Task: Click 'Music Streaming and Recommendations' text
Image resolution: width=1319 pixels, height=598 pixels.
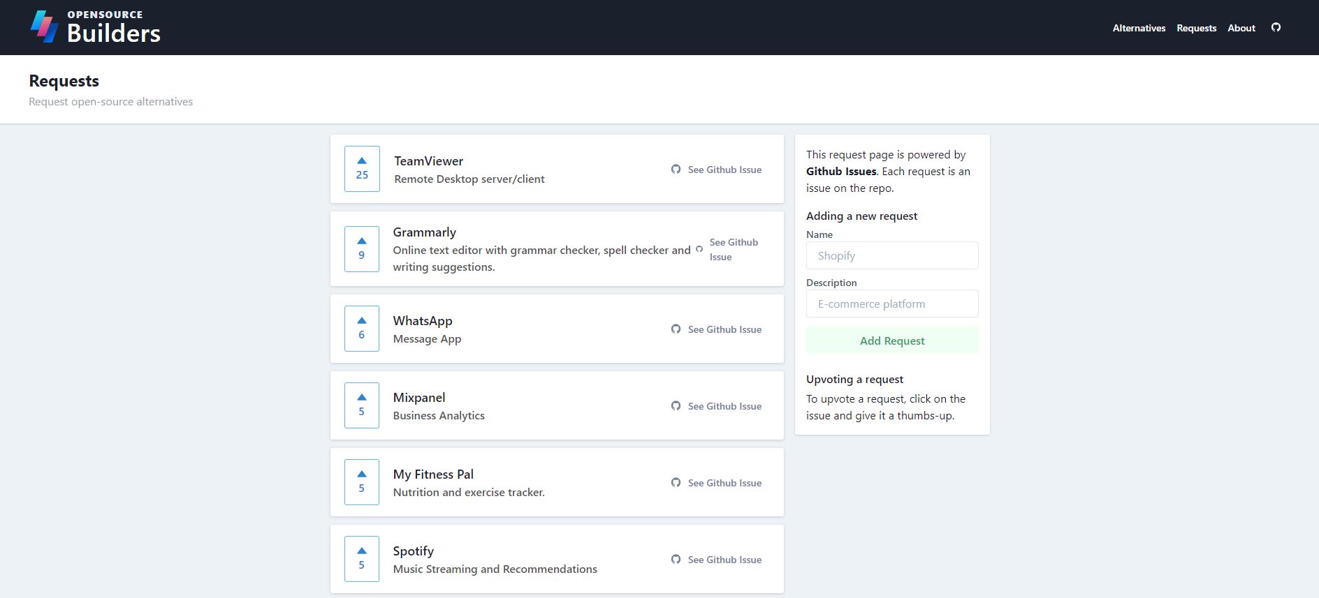Action: pyautogui.click(x=495, y=569)
